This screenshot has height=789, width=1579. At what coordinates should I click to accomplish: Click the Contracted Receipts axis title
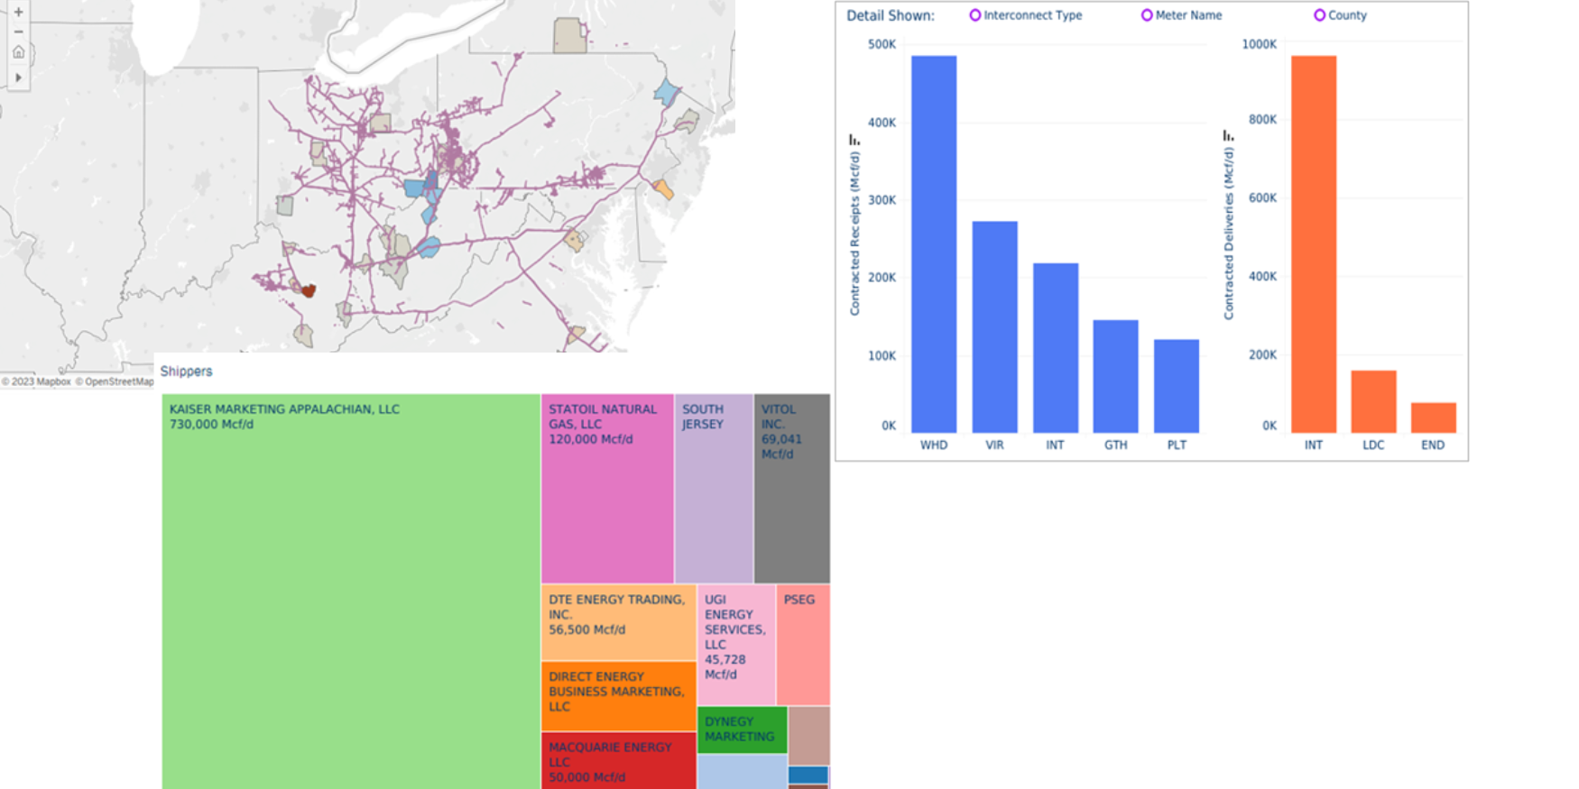tap(854, 233)
